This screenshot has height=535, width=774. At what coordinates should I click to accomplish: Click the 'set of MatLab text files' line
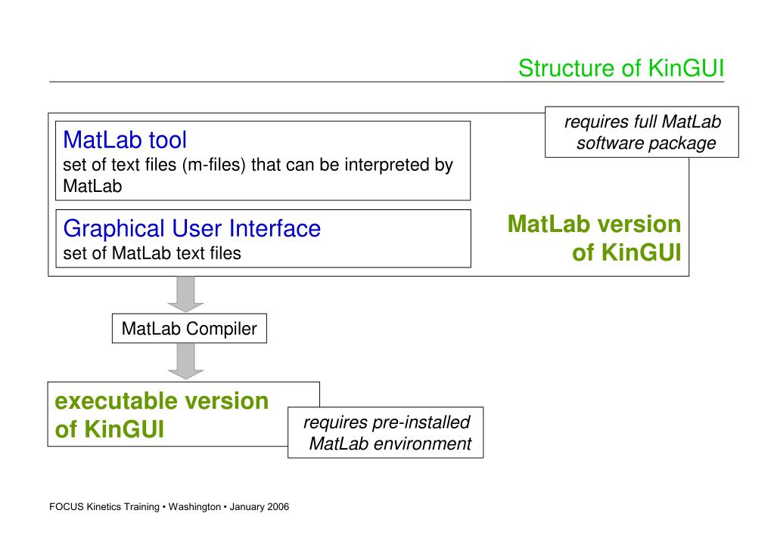click(152, 253)
